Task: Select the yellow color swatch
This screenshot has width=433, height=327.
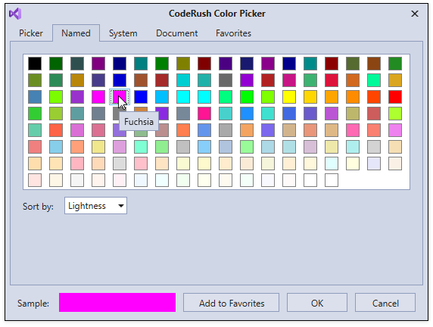Action: pyautogui.click(x=289, y=97)
